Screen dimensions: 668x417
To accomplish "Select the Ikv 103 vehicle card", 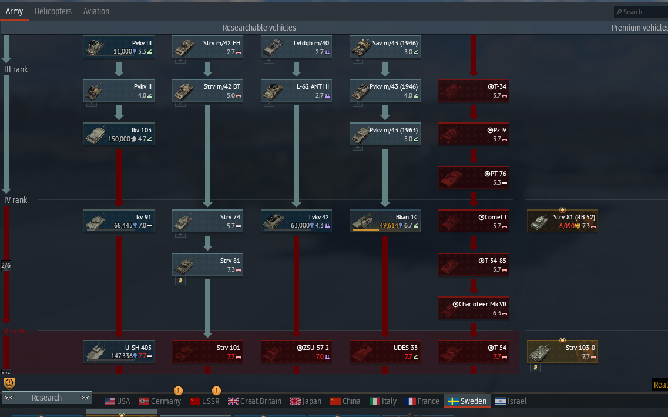I will (119, 134).
